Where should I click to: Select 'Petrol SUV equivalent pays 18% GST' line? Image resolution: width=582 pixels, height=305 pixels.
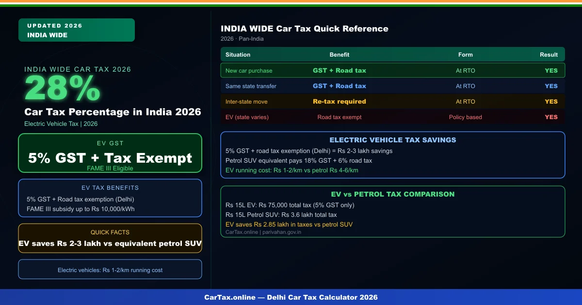point(299,161)
